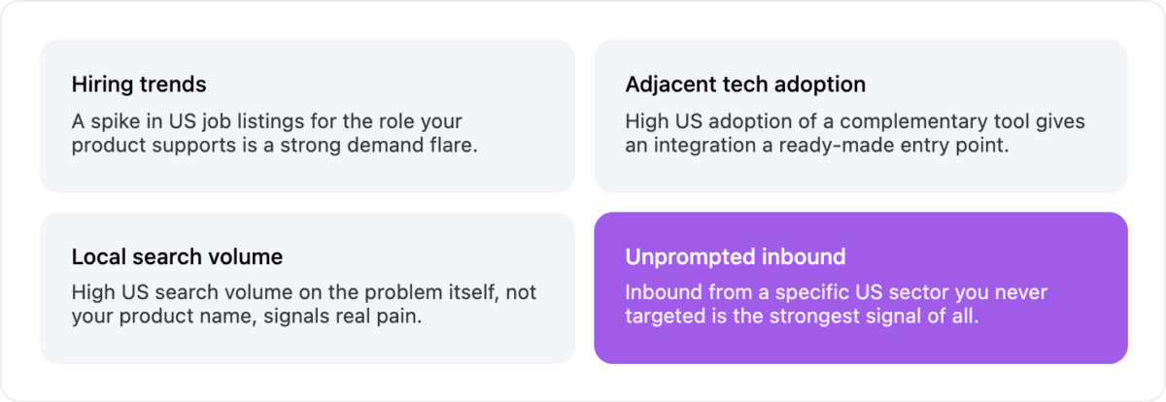Click the text about inbound from US sector

(x=837, y=305)
